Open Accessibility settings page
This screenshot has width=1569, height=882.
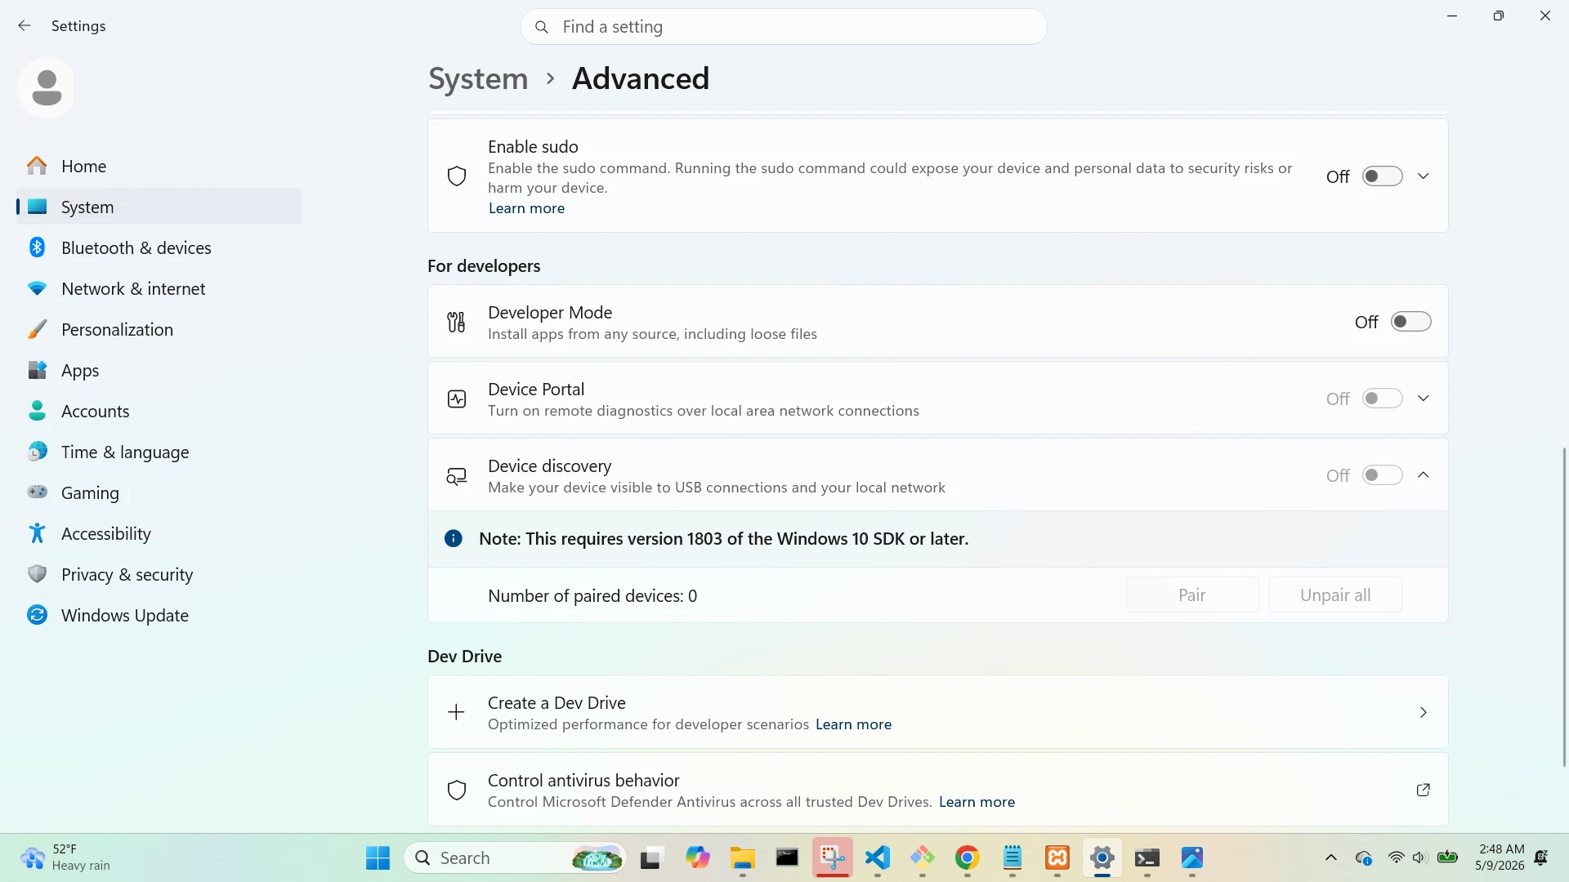pos(159,533)
